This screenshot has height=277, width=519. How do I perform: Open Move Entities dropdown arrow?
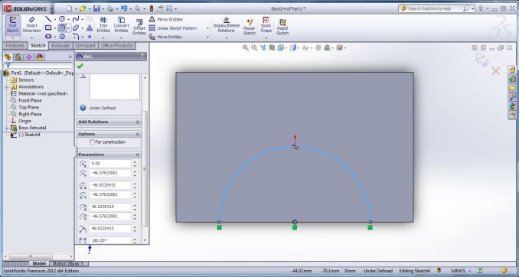coord(207,37)
